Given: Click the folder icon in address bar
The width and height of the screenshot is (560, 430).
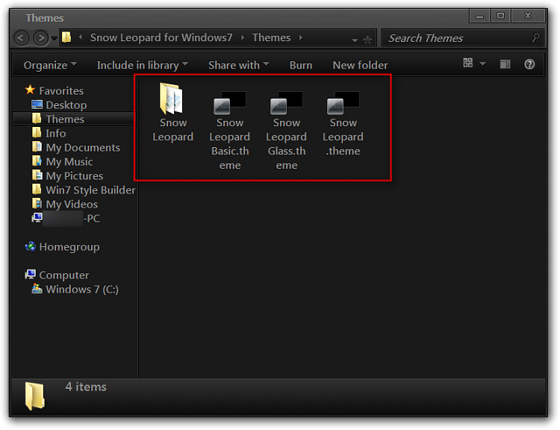Looking at the screenshot, I should click(66, 37).
